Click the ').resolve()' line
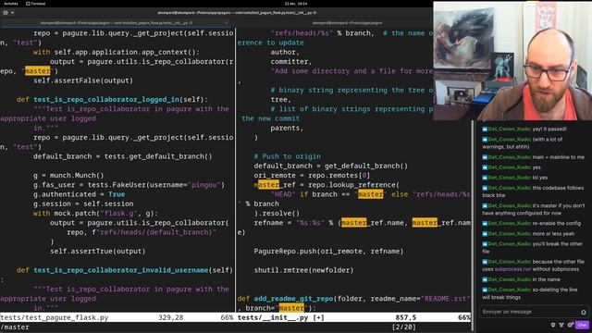 (x=277, y=214)
